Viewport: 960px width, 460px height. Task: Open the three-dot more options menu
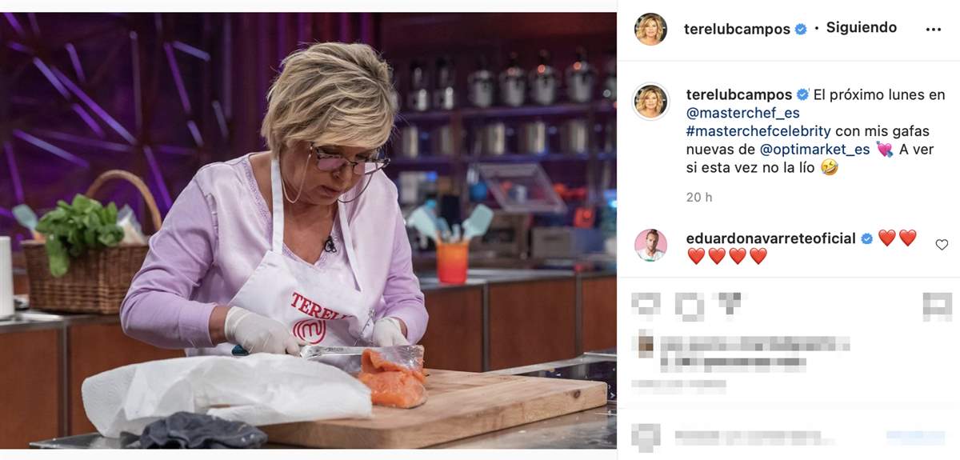click(x=933, y=29)
